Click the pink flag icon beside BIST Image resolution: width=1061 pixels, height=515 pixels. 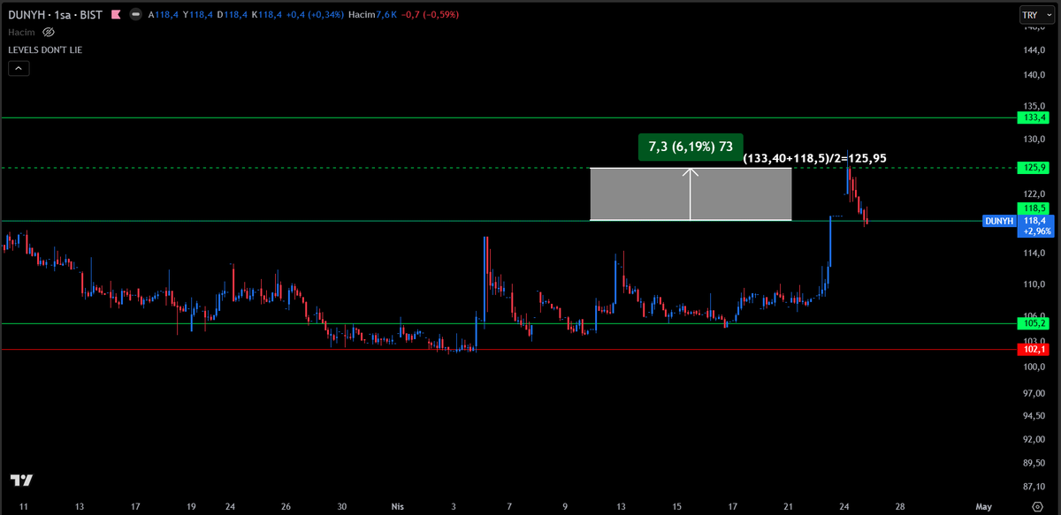coord(116,14)
